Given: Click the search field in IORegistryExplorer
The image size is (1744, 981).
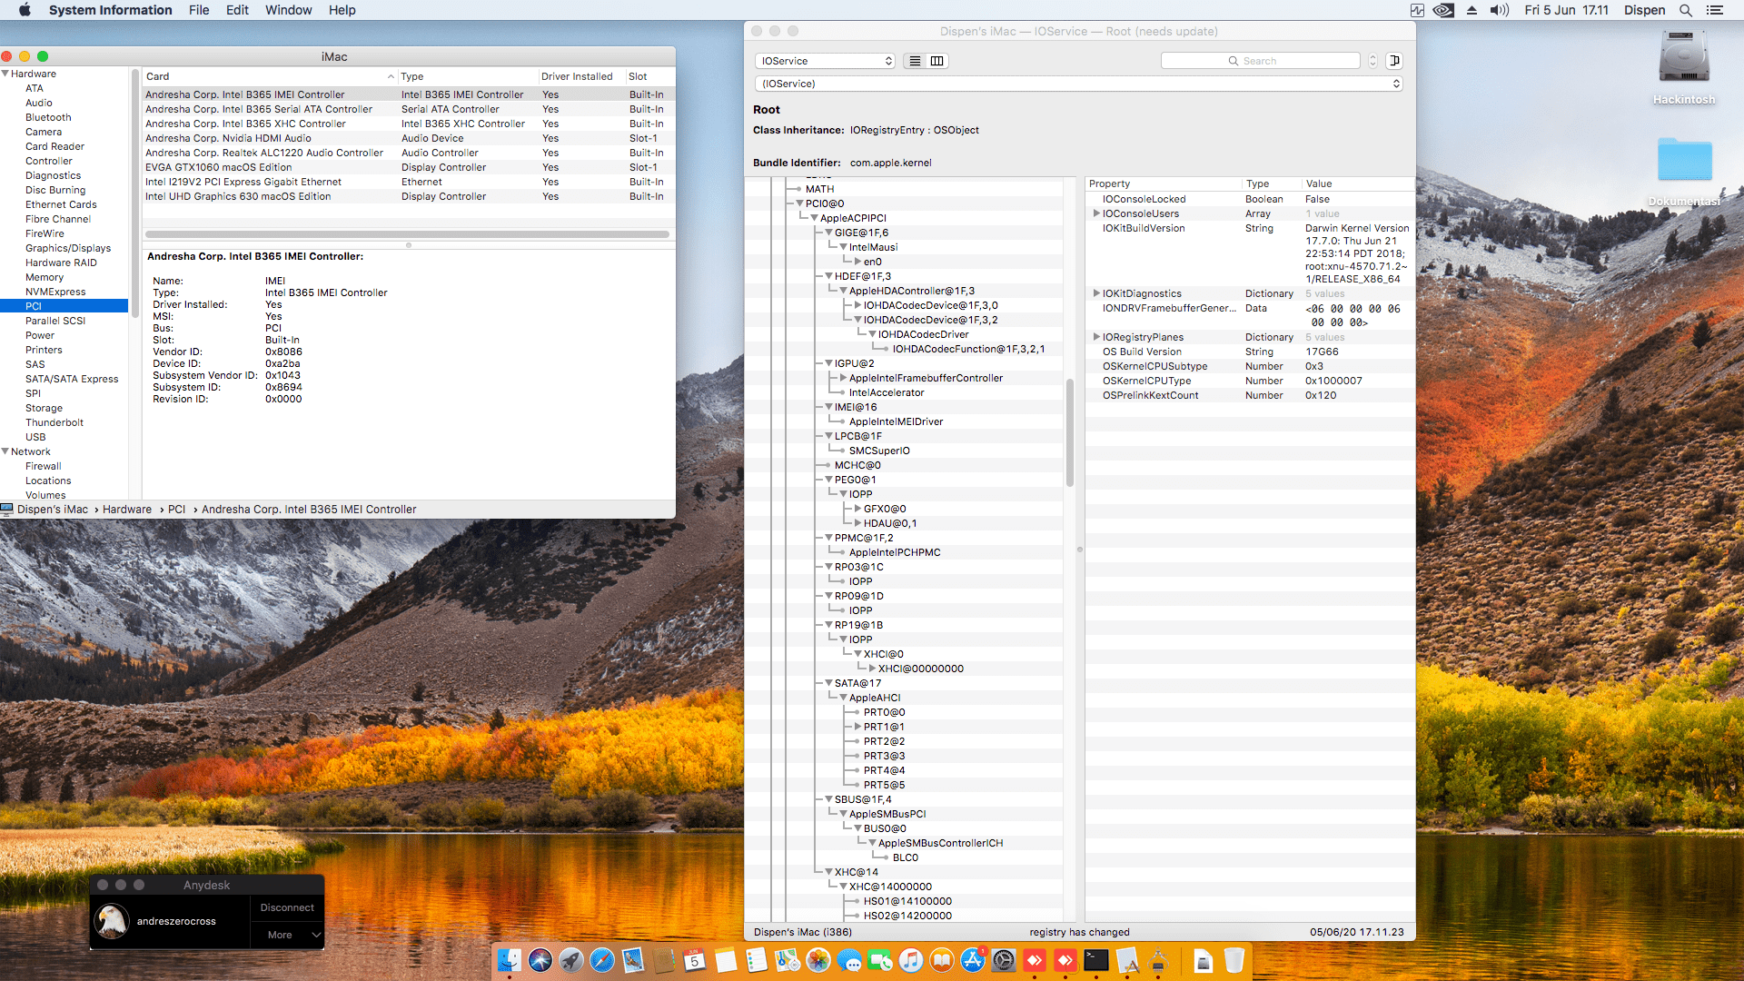Looking at the screenshot, I should pyautogui.click(x=1260, y=61).
